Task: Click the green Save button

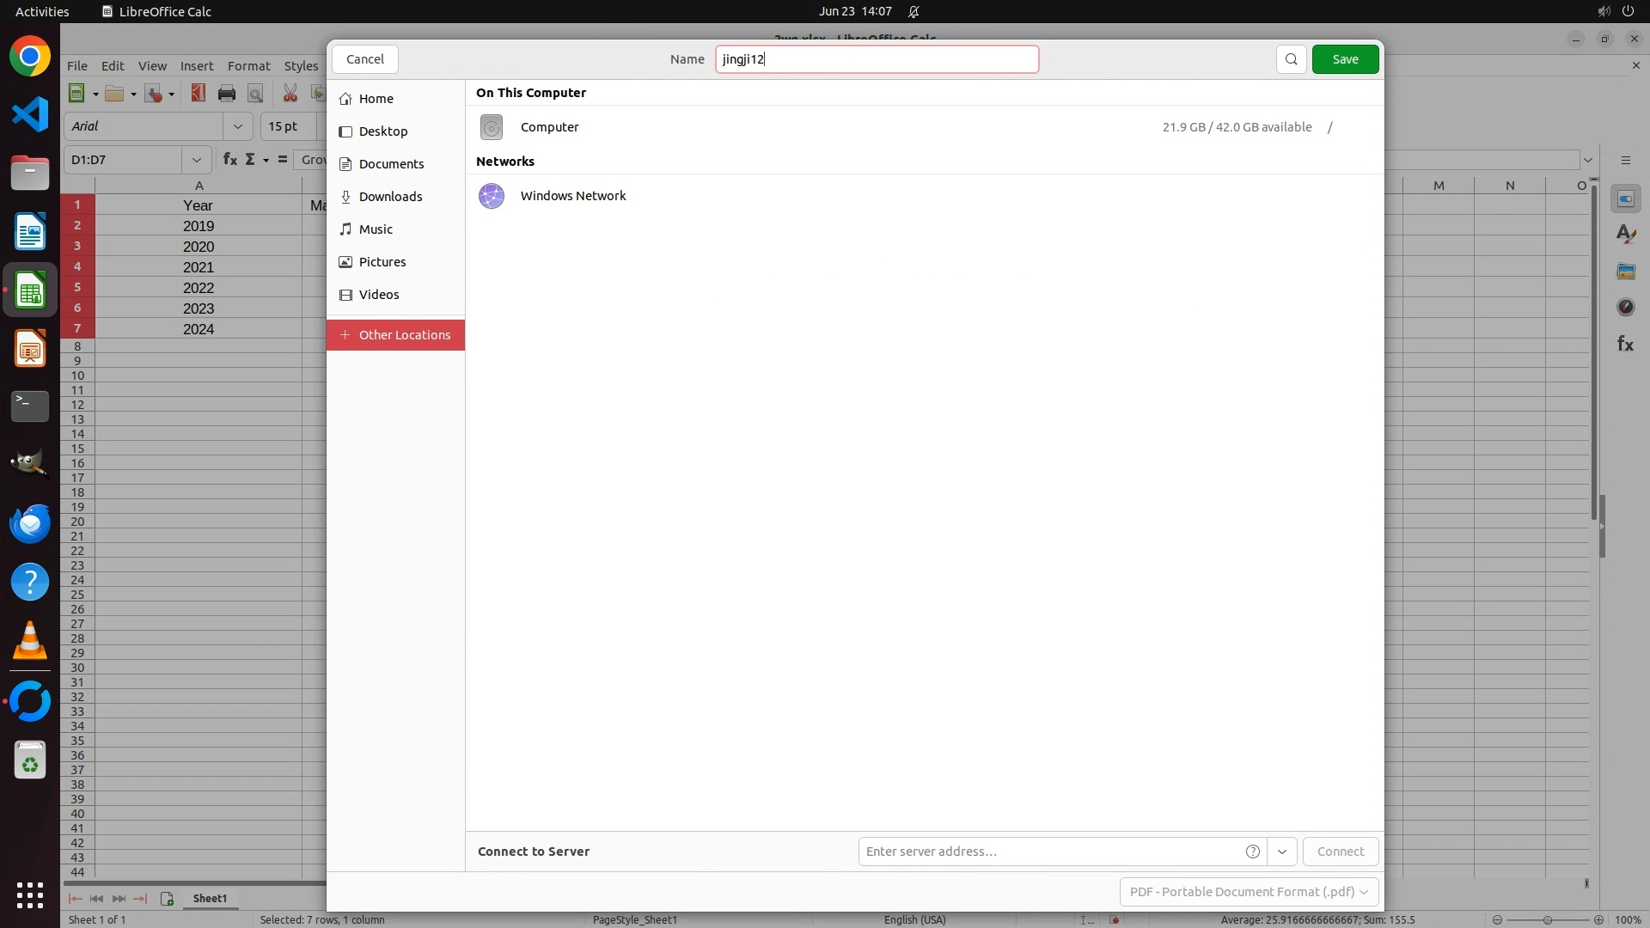Action: click(1345, 59)
